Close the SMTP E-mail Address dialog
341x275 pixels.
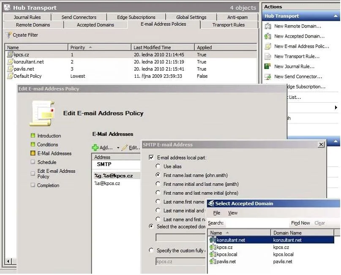tap(321, 144)
